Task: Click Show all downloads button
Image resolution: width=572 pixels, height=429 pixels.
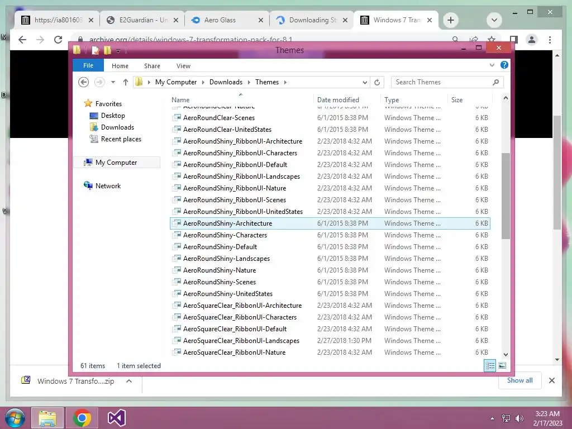Action: tap(520, 380)
